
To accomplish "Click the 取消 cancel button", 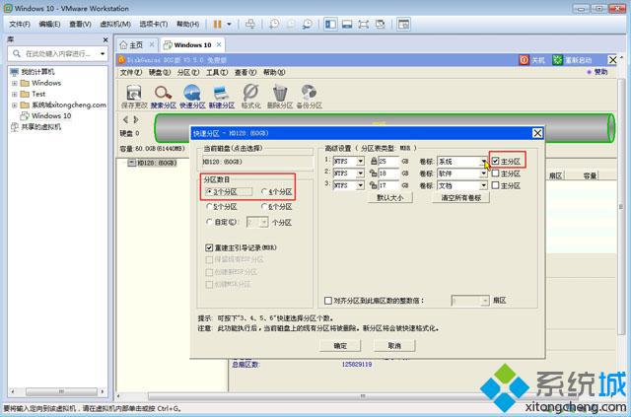I will [394, 346].
